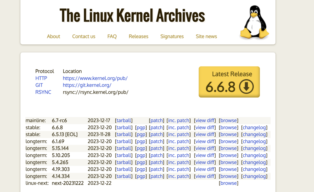Click the 5.15.144 version text
The width and height of the screenshot is (314, 192).
[61, 148]
